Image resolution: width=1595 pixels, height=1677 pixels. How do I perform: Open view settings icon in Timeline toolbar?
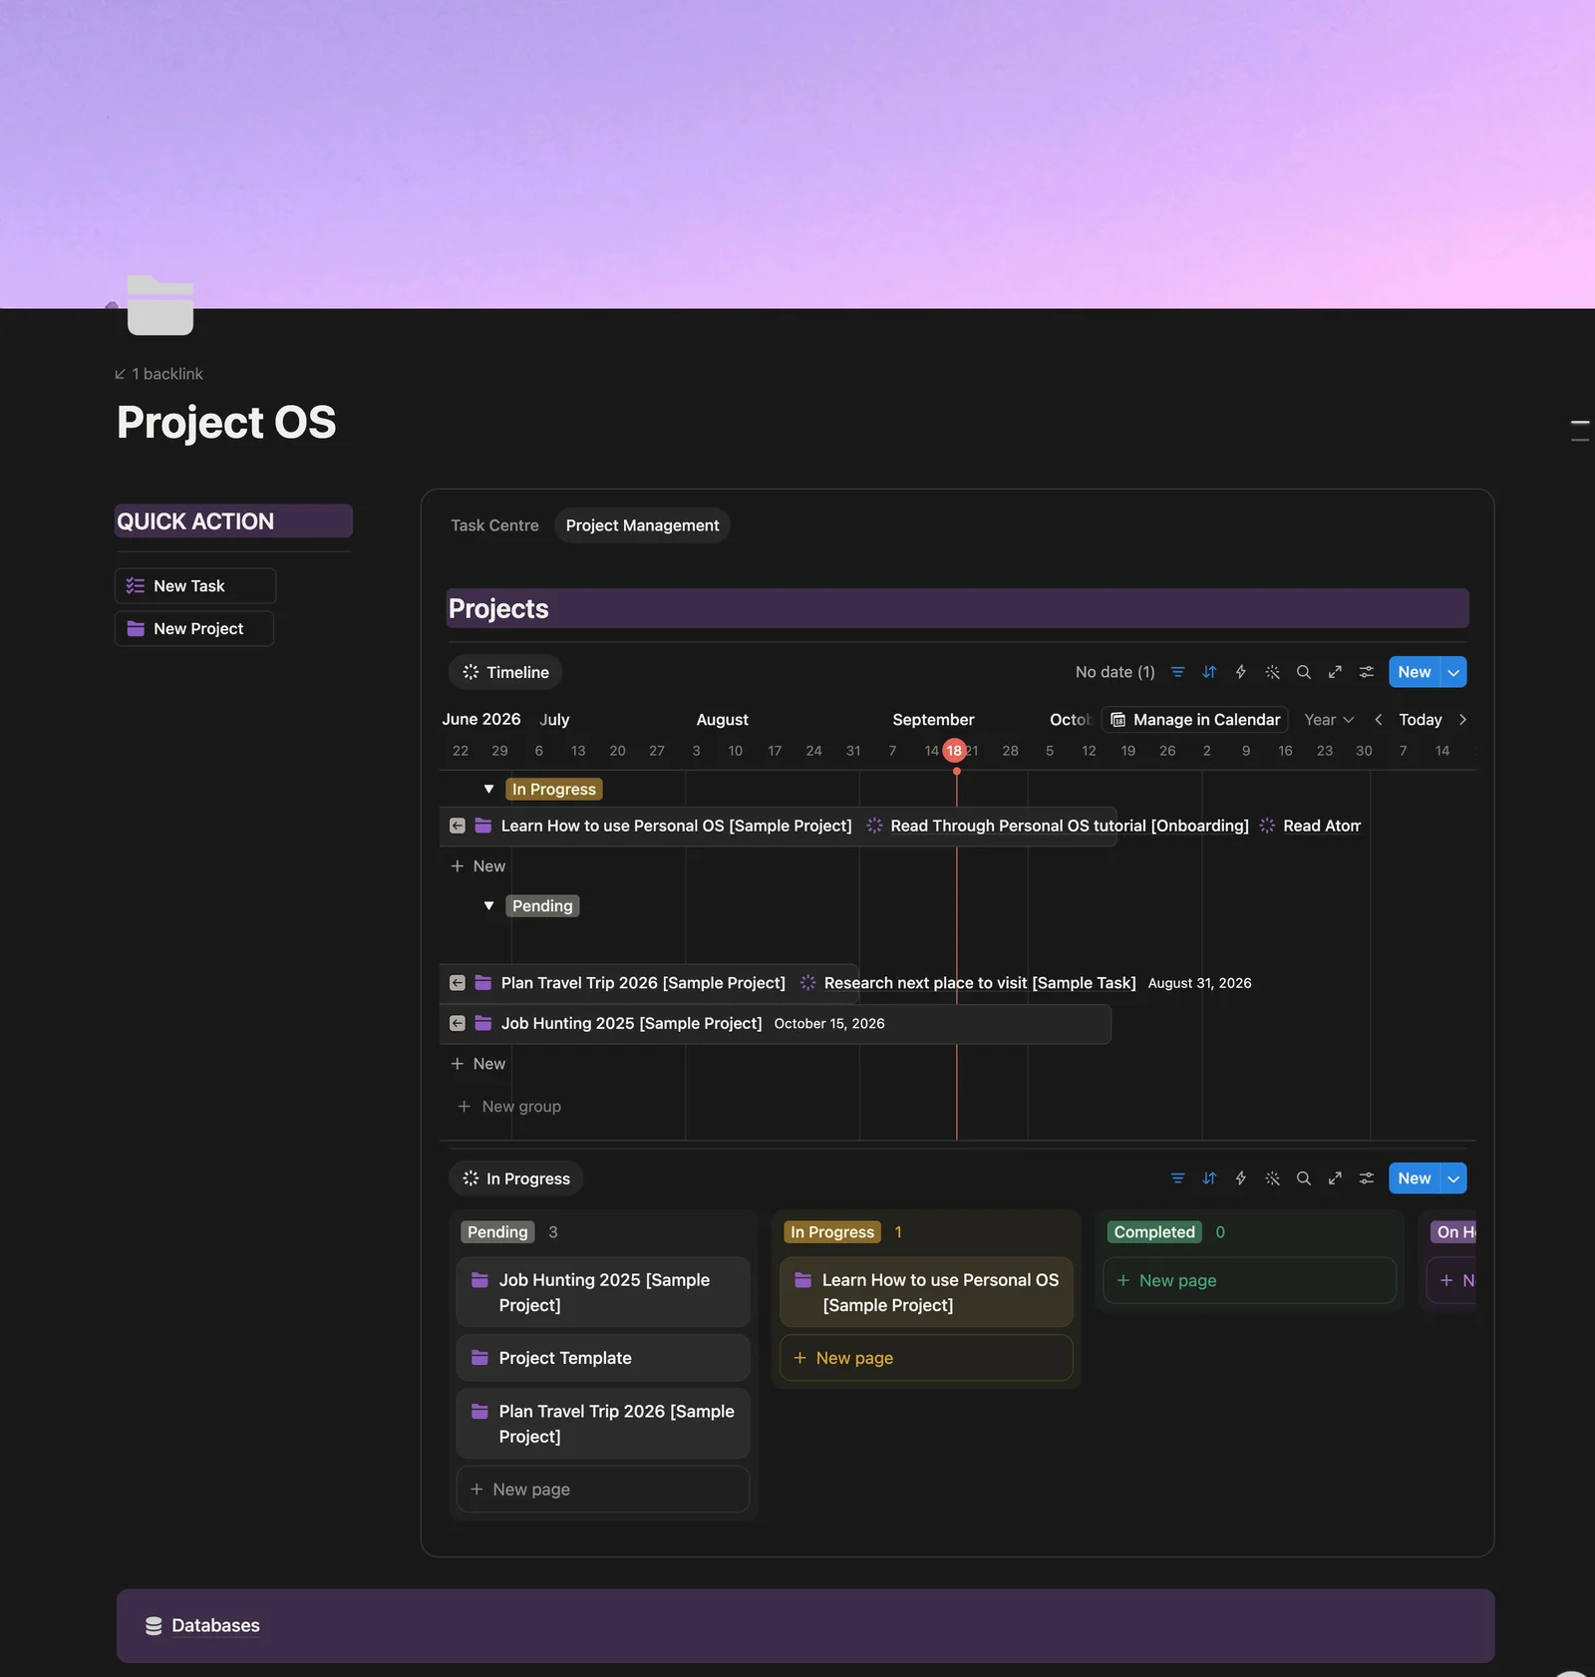(x=1367, y=672)
